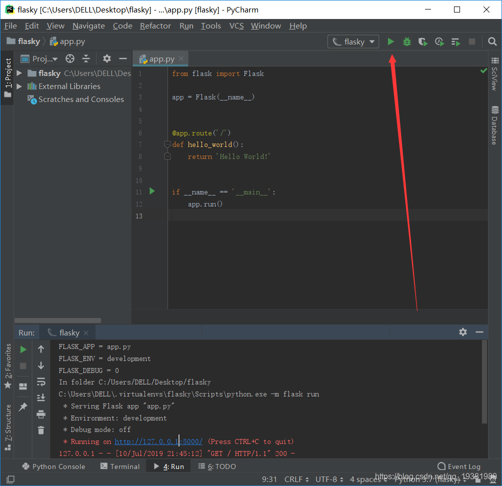Clear all Run console output
Viewport: 502px width, 486px height.
[x=41, y=430]
